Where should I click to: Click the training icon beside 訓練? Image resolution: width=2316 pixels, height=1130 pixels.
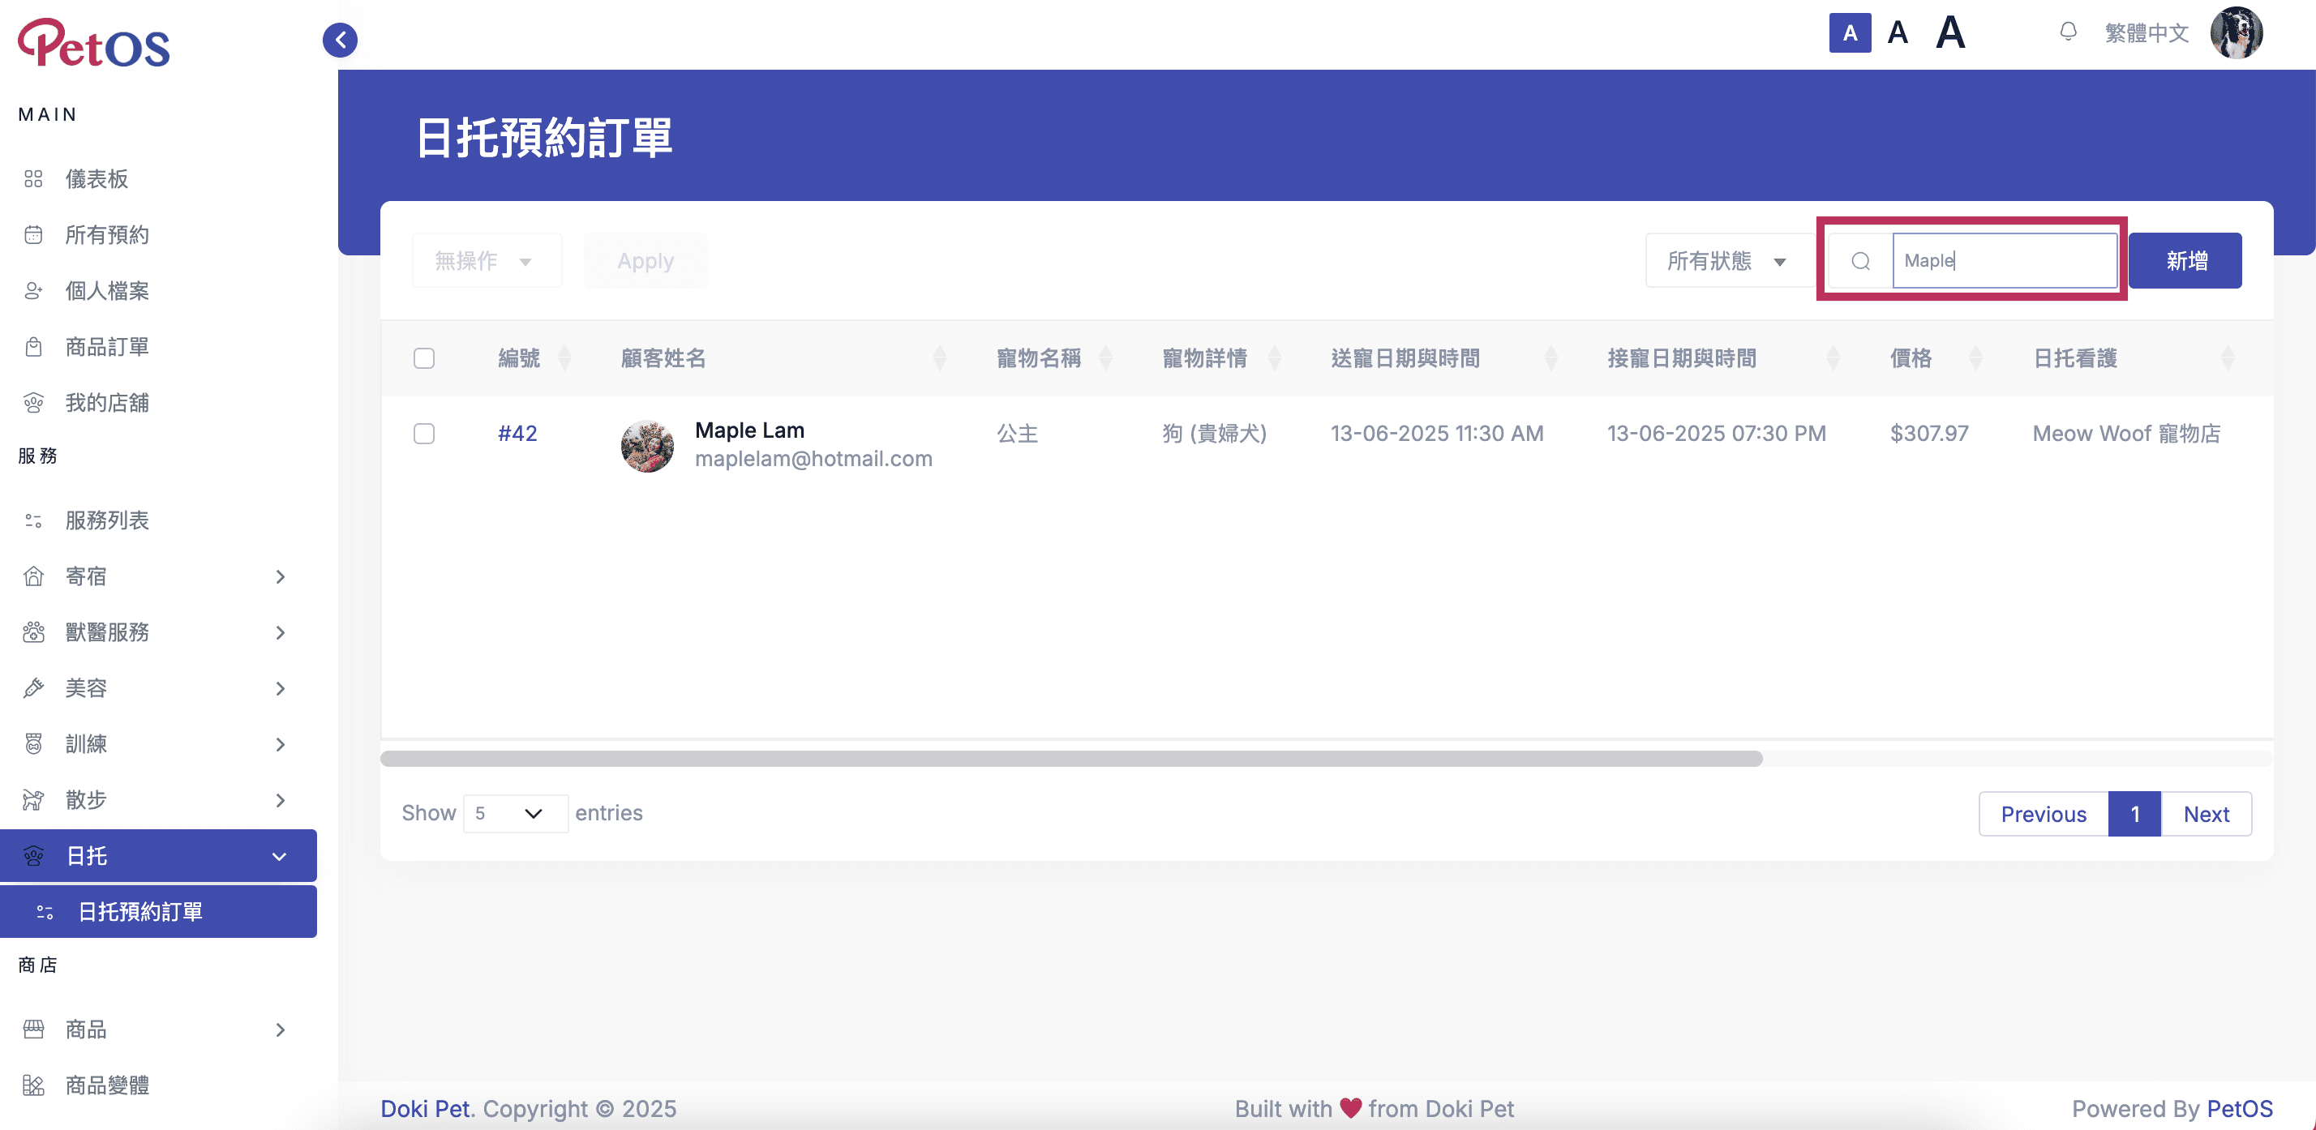(33, 743)
